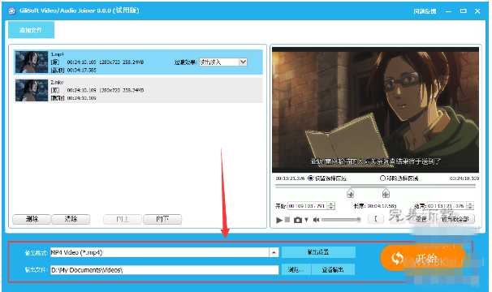Click the 2.mkv file name text

click(57, 82)
